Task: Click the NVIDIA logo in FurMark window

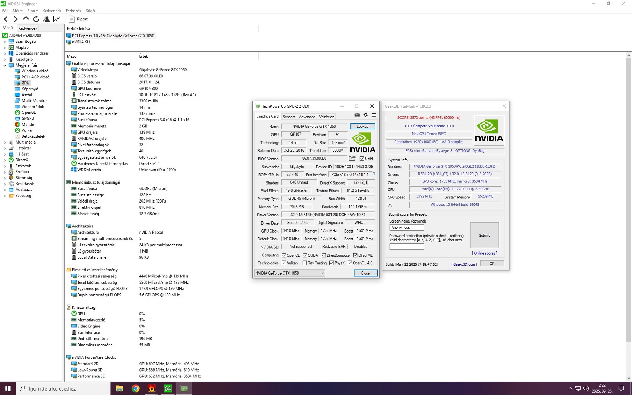Action: pos(489,130)
